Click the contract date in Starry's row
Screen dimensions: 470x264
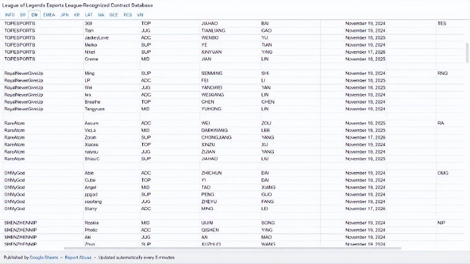[x=365, y=209]
